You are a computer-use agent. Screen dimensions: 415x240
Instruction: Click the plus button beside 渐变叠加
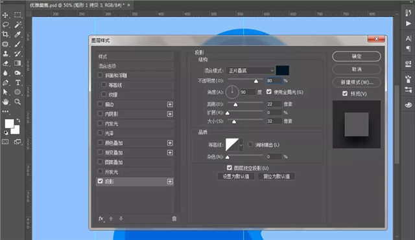(x=170, y=153)
